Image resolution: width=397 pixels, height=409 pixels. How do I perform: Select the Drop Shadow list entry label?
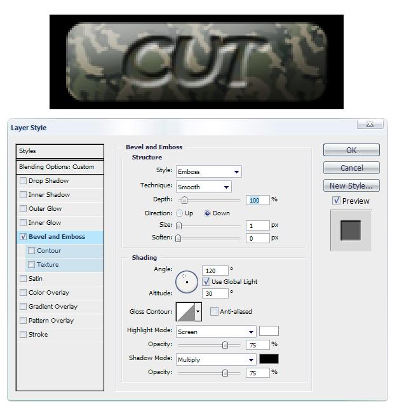pyautogui.click(x=48, y=181)
